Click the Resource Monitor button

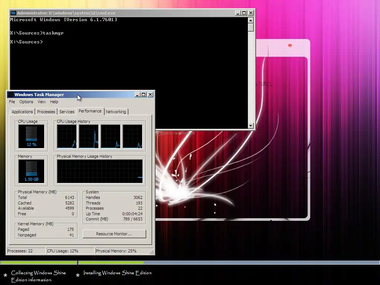click(114, 234)
